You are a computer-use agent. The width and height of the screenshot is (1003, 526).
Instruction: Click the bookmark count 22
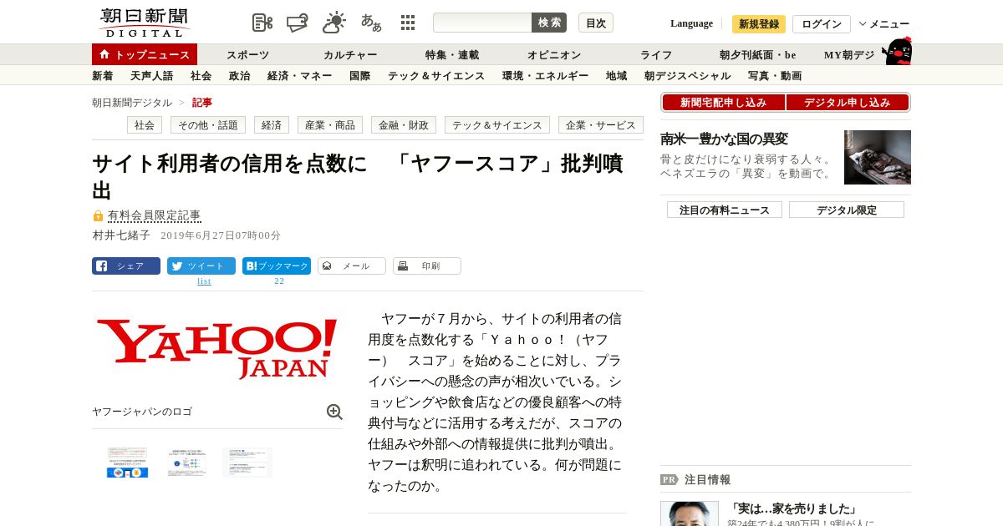tap(279, 281)
